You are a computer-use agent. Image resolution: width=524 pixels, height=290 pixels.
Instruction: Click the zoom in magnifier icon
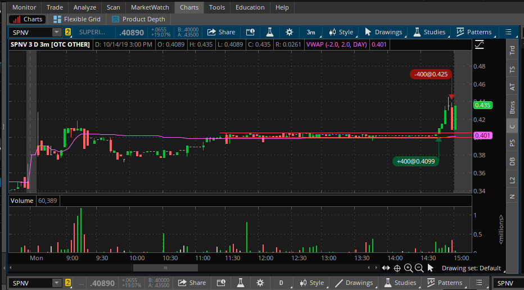408,268
